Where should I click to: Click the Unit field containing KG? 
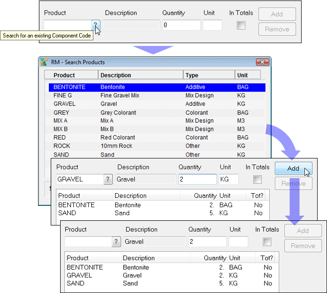[x=229, y=179]
